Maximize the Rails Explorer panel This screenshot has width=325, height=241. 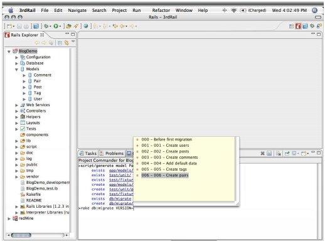(73, 34)
